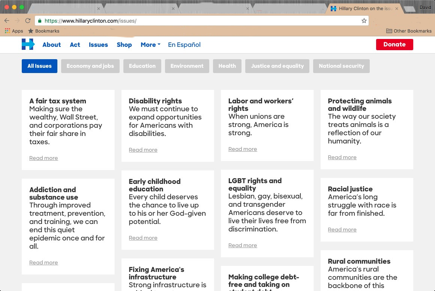435x291 pixels.
Task: Click the red Donate button
Action: (394, 44)
